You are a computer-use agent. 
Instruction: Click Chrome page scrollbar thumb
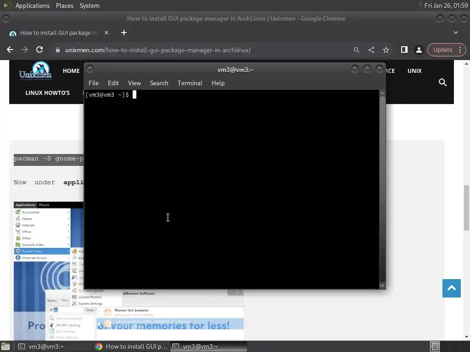tap(466, 208)
